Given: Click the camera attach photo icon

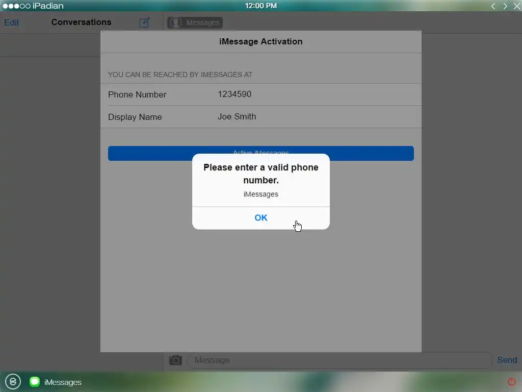Looking at the screenshot, I should pyautogui.click(x=175, y=360).
